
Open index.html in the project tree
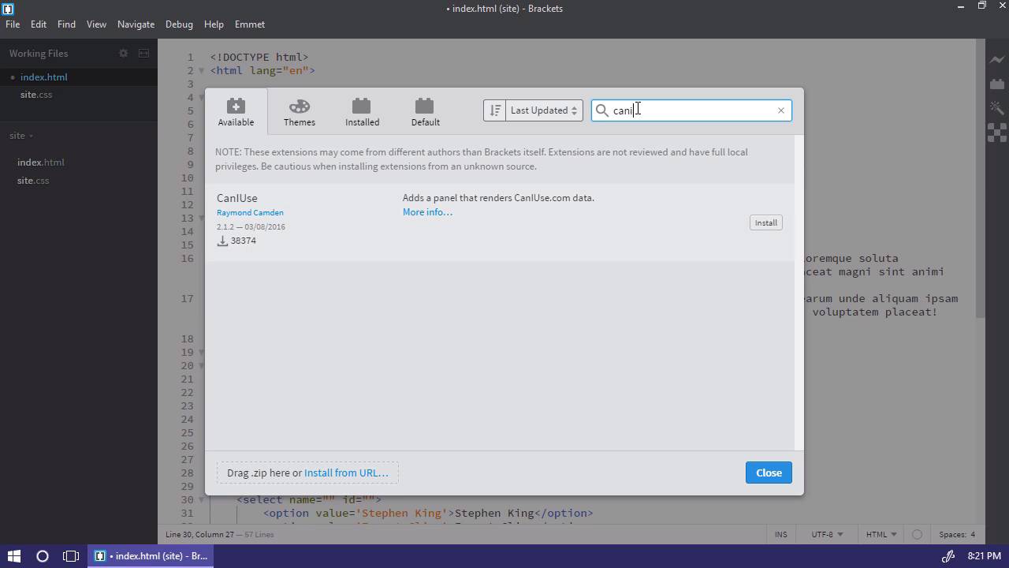point(41,163)
